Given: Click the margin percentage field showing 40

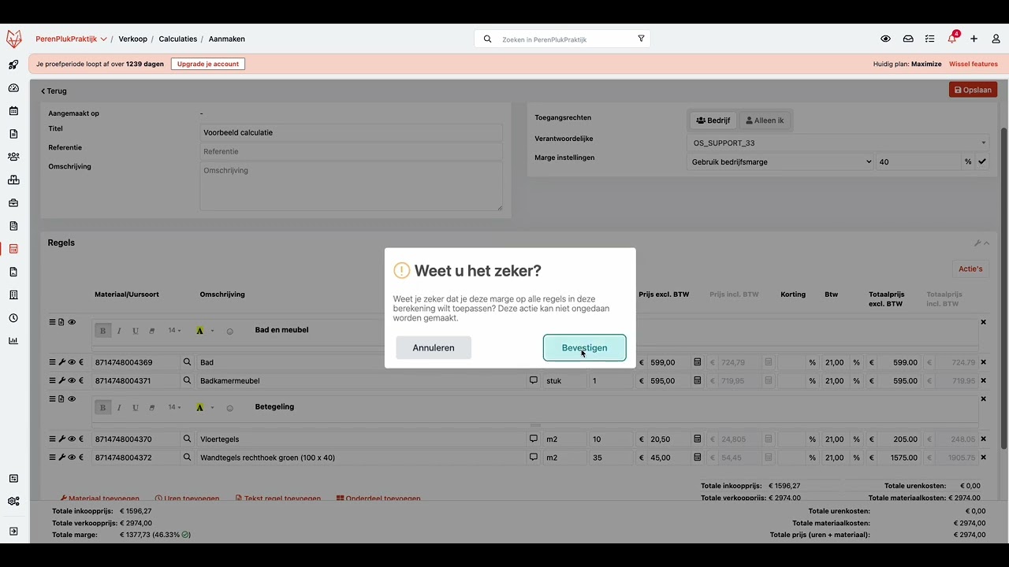Looking at the screenshot, I should pyautogui.click(x=918, y=162).
